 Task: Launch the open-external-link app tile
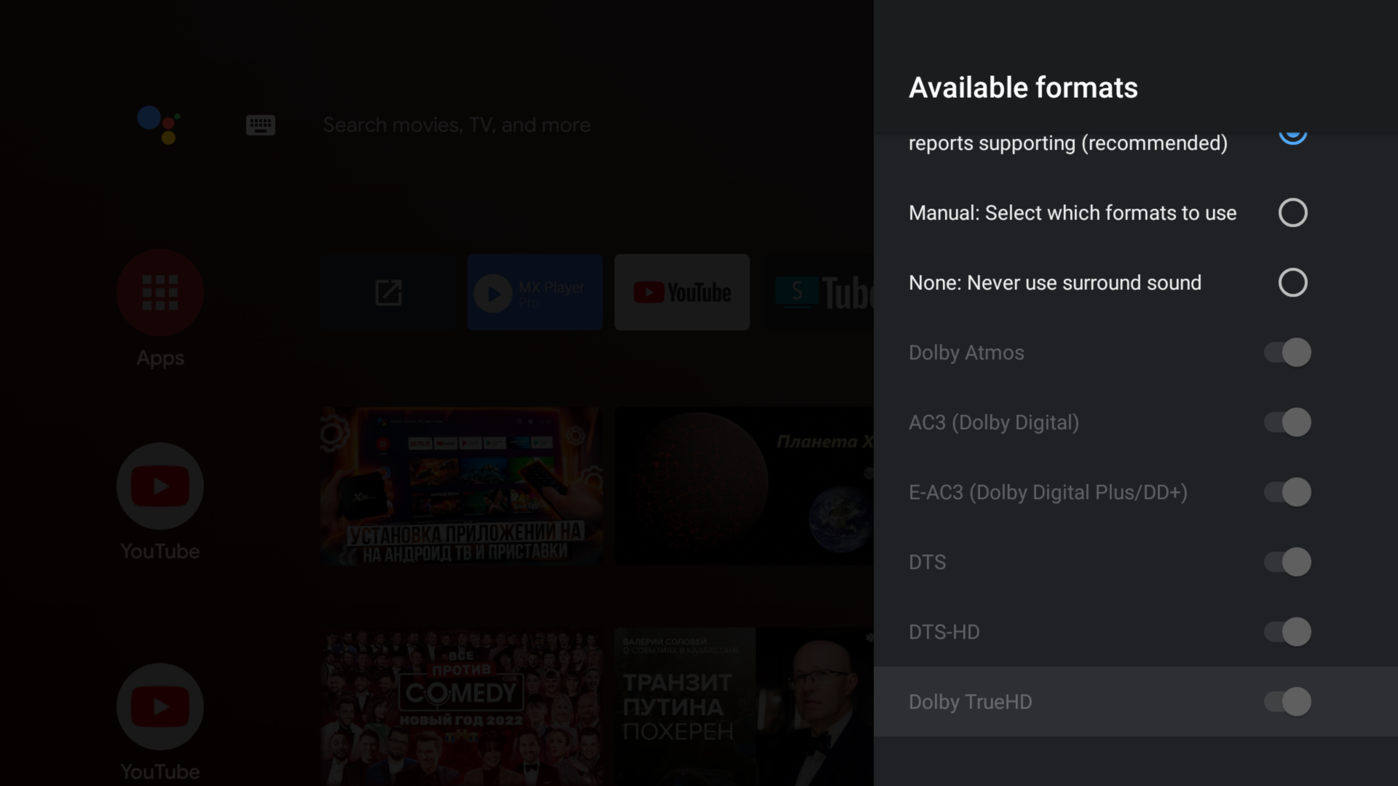point(388,292)
